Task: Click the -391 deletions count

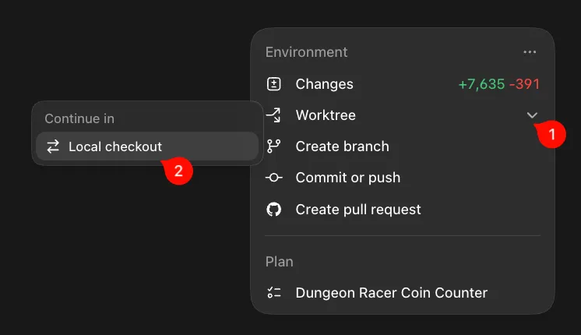Action: (x=524, y=84)
